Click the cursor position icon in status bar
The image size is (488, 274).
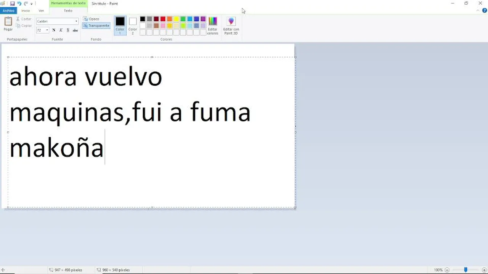3,270
